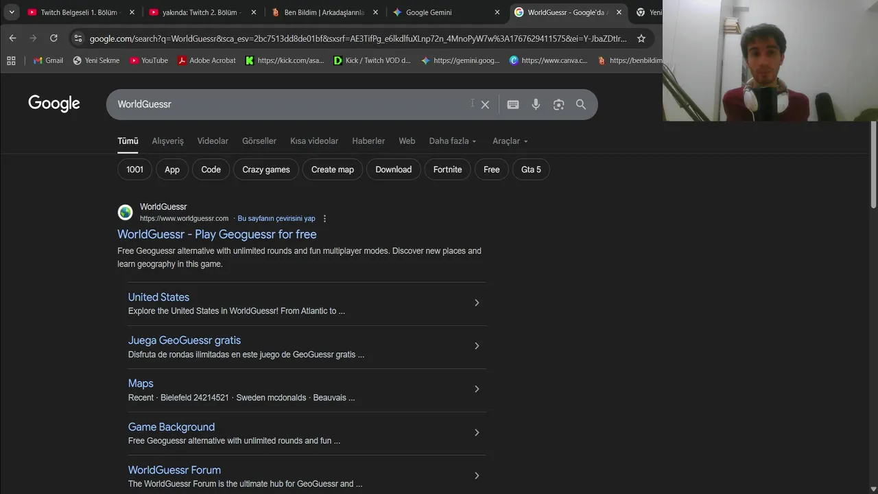Open the tab search dropdown arrow
The height and width of the screenshot is (494, 878).
(11, 12)
